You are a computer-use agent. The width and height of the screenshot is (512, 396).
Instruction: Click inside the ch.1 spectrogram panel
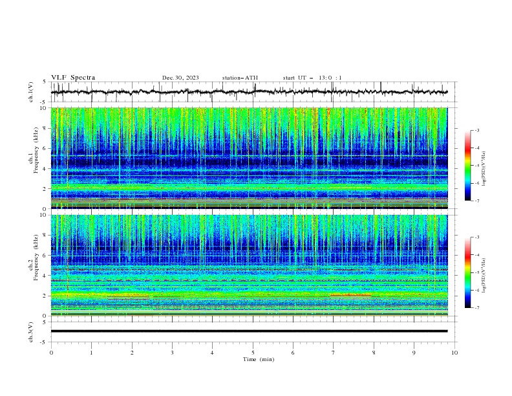pos(249,158)
